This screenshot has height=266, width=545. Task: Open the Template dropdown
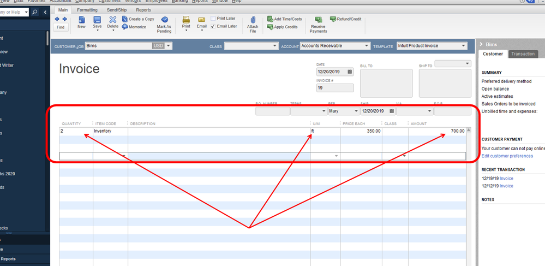click(463, 46)
